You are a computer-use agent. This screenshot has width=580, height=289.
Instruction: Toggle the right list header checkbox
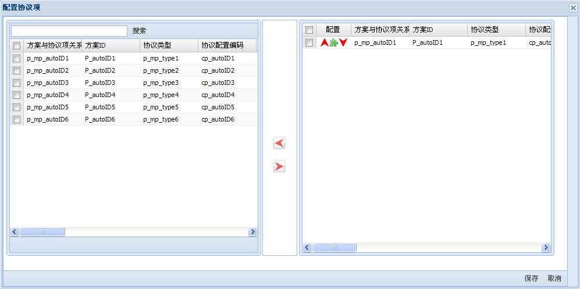click(x=309, y=30)
